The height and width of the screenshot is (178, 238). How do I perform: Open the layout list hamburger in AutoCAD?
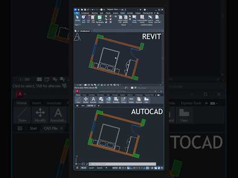tap(77, 168)
